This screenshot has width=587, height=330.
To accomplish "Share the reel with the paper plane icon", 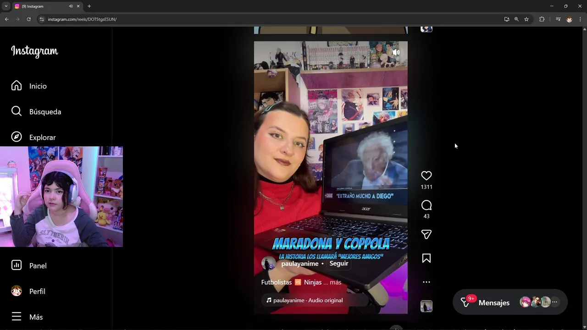I will [x=426, y=234].
